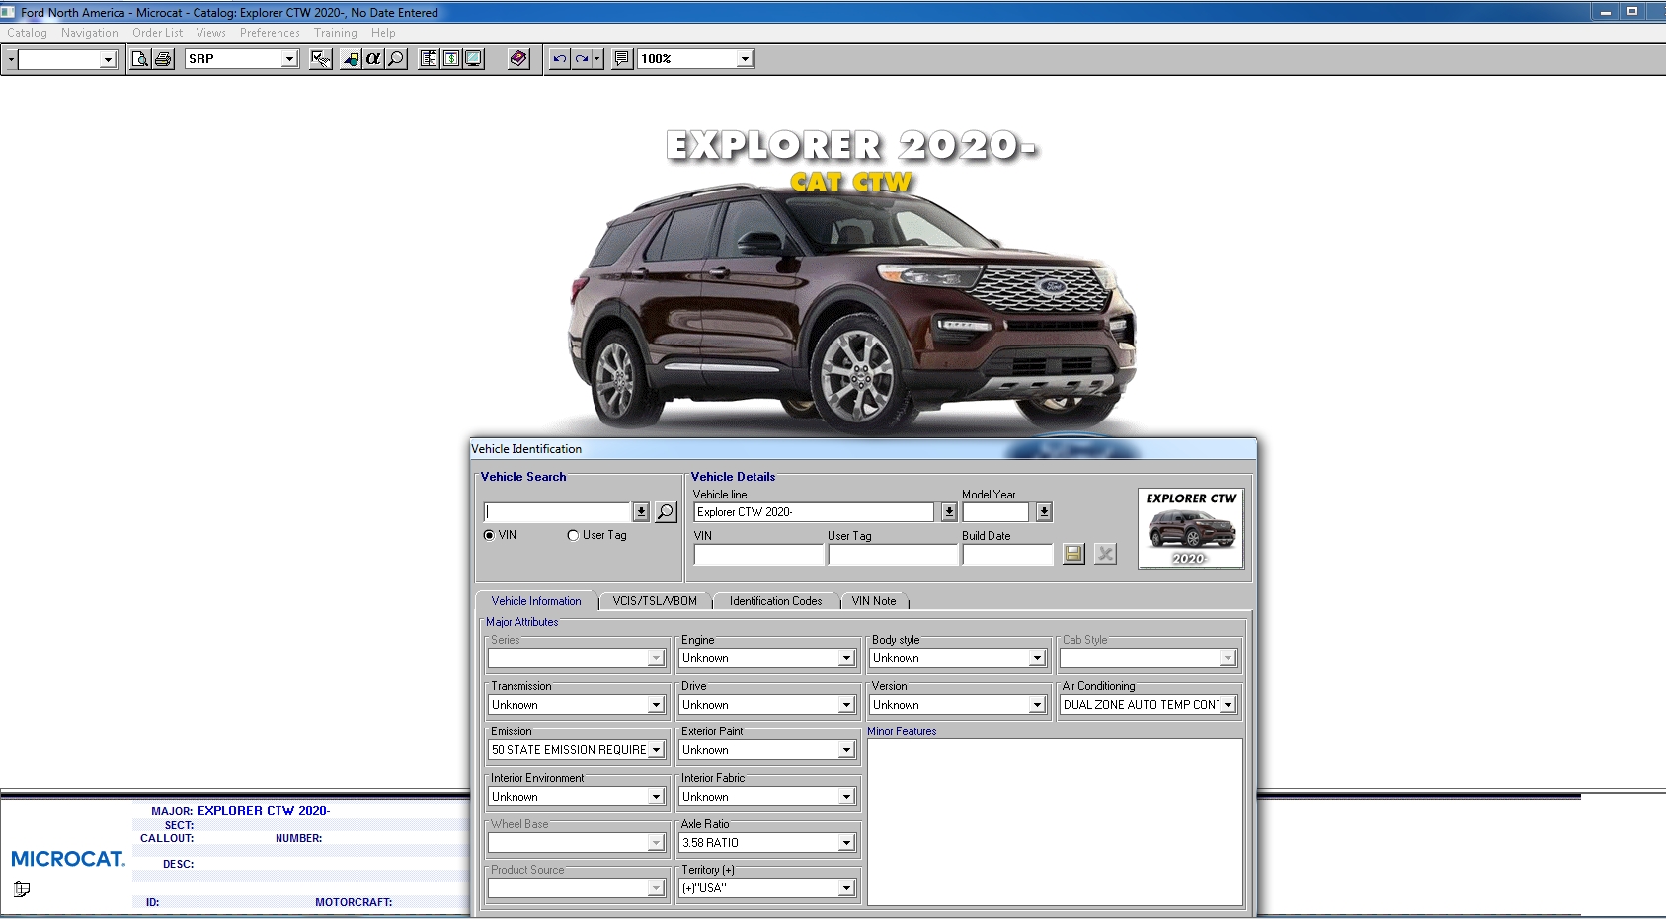This screenshot has width=1666, height=919.
Task: Open the Engine dropdown
Action: point(846,658)
